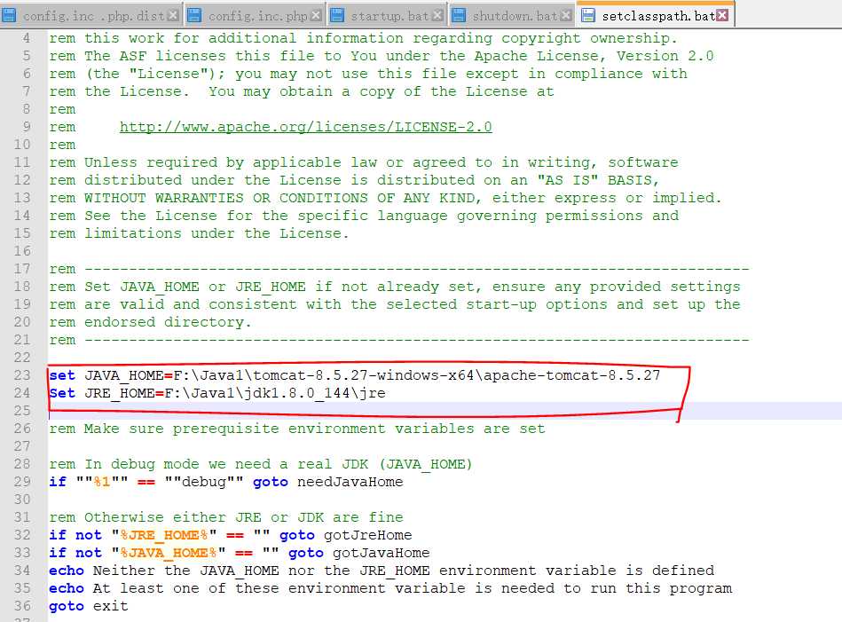Close the setclasspath.bat tab
The width and height of the screenshot is (842, 622).
point(722,15)
